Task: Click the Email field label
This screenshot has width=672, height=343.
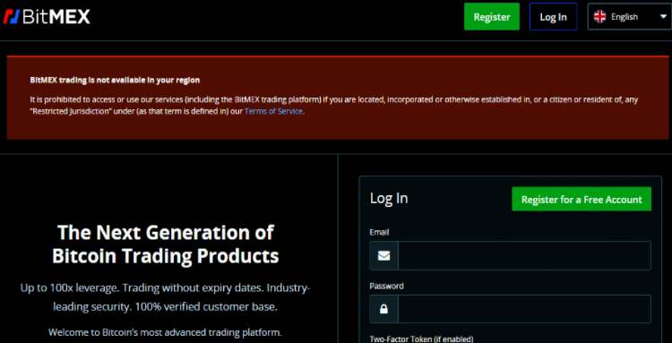Action: 379,232
